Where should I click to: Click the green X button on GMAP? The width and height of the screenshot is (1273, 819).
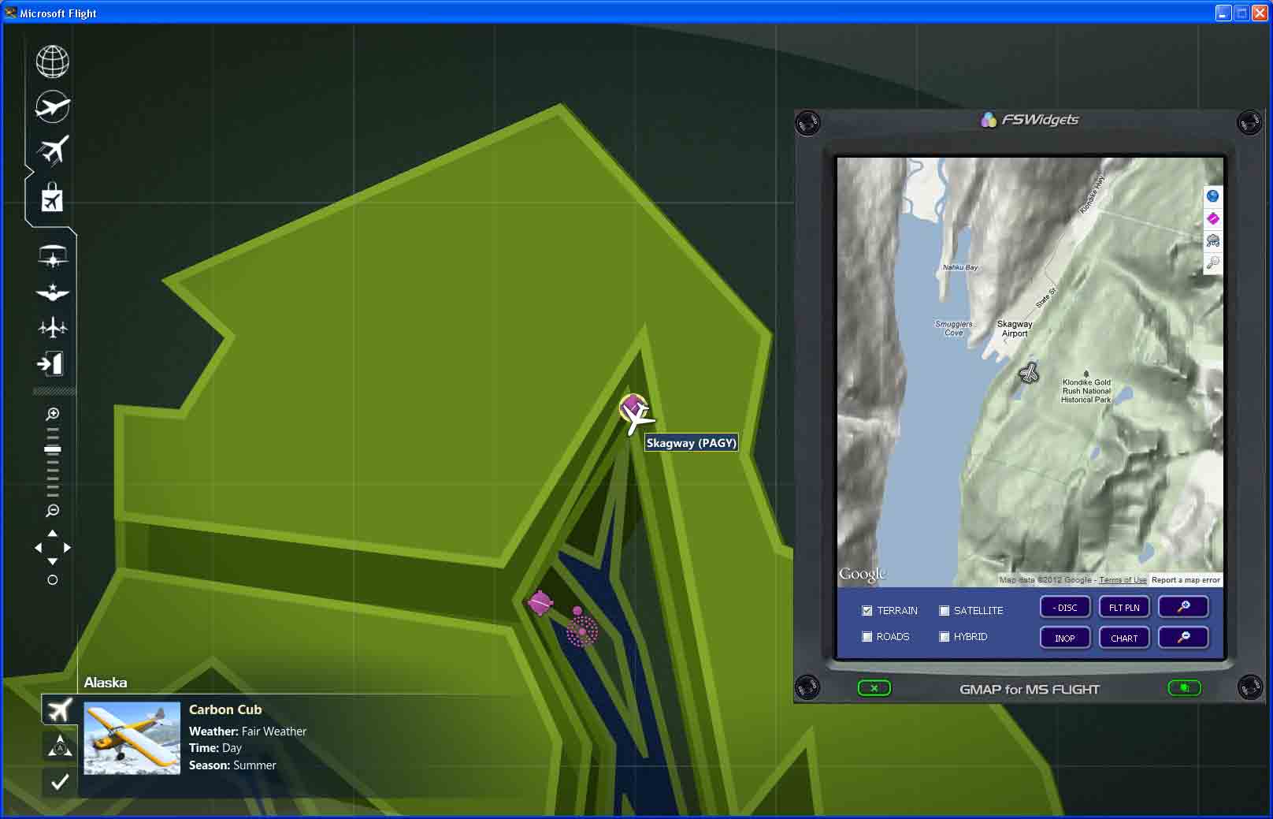point(874,688)
